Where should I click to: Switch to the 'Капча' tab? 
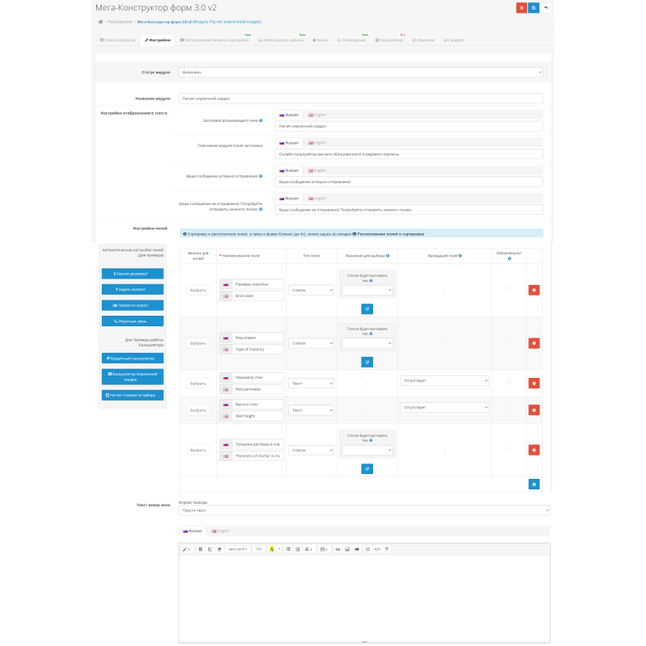point(320,40)
